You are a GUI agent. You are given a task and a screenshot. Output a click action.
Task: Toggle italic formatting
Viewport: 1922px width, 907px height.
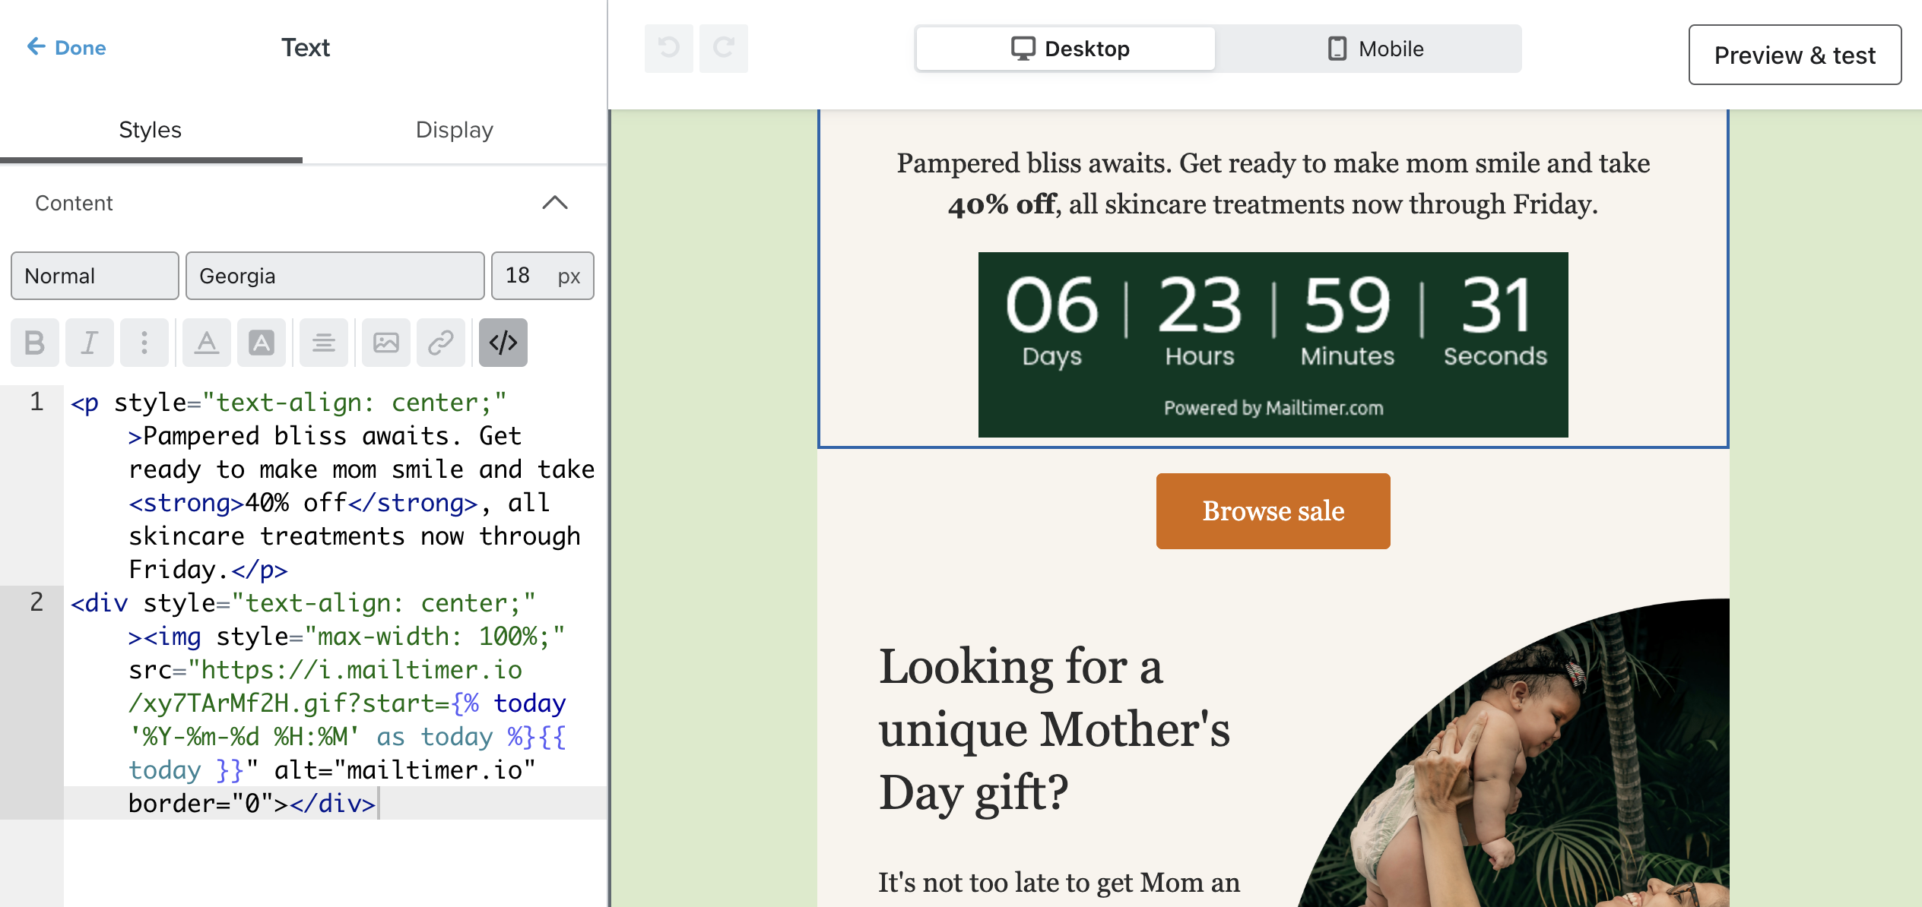pyautogui.click(x=89, y=343)
